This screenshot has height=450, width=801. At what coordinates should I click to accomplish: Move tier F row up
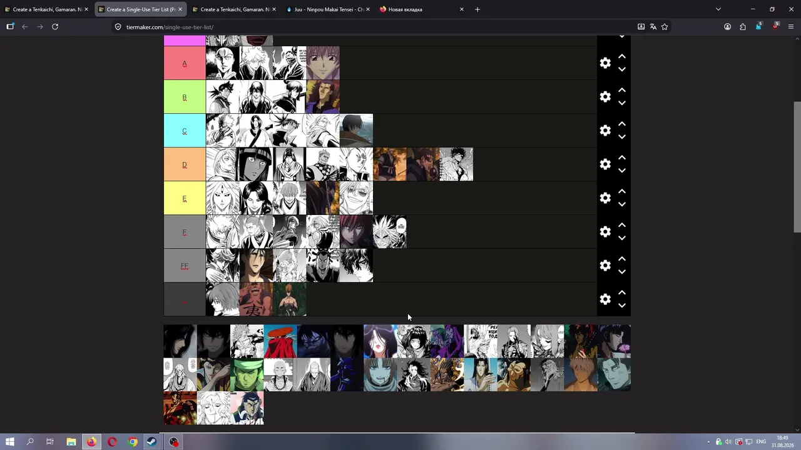tap(622, 225)
